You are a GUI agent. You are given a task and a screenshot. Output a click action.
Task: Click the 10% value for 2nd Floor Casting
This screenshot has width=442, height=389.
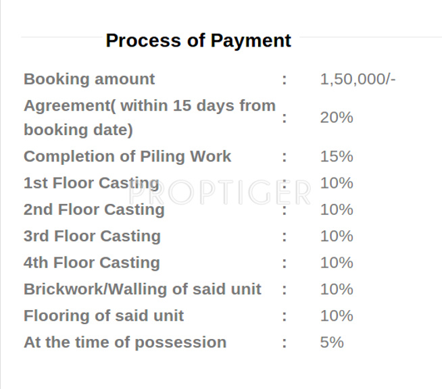click(x=337, y=209)
